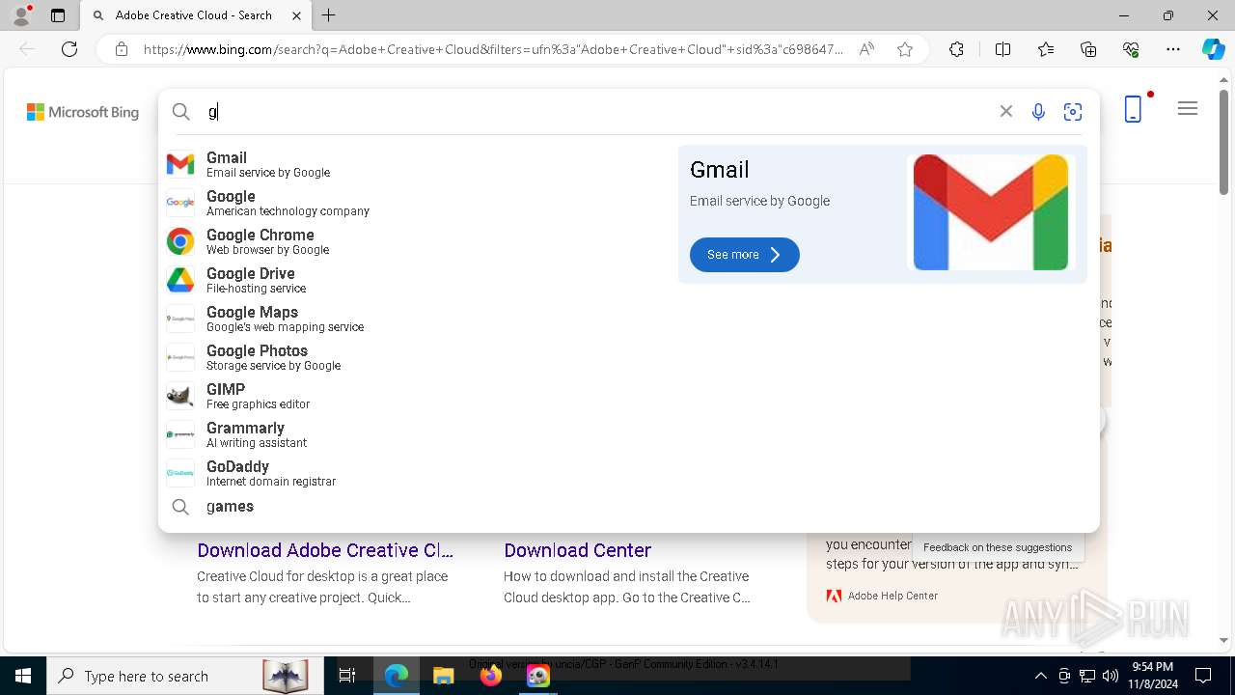Click the browser address bar URL

tap(493, 49)
